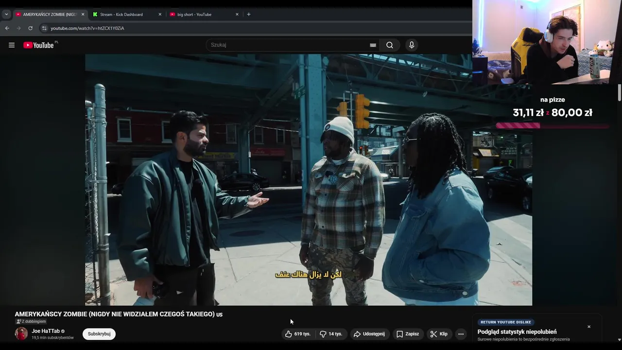Click the Udostępnij share button
The height and width of the screenshot is (350, 622).
tap(369, 334)
